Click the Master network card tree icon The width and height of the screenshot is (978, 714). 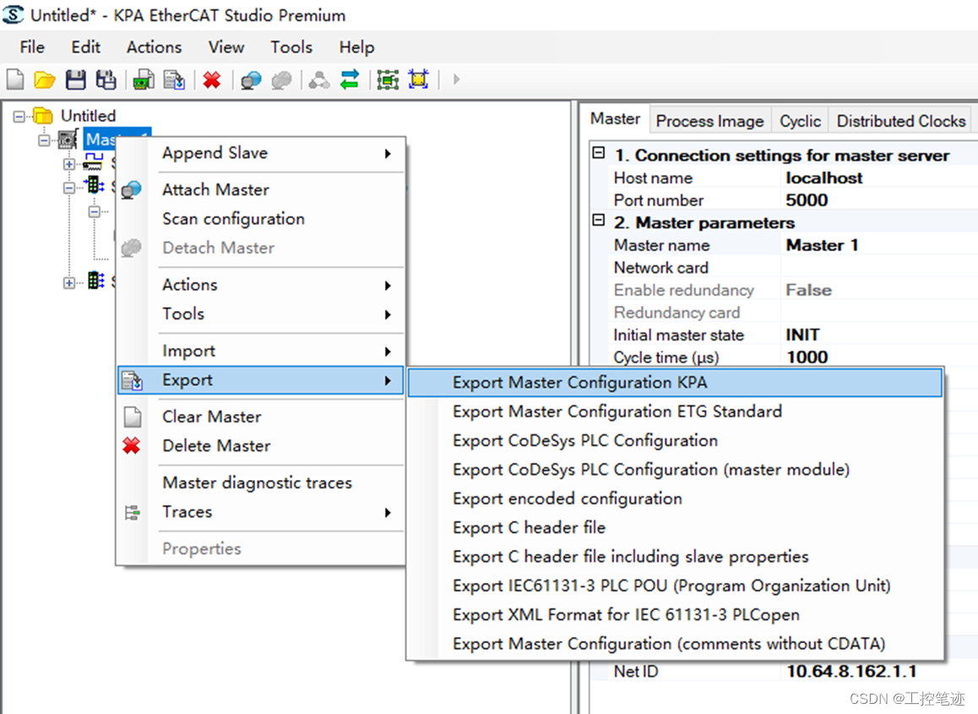(68, 139)
